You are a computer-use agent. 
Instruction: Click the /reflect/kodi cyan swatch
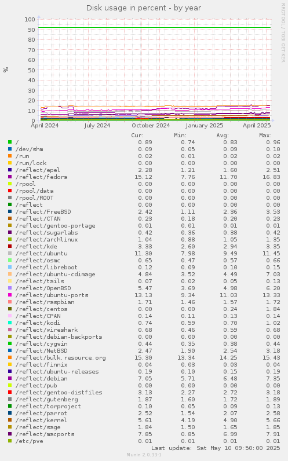[10, 323]
